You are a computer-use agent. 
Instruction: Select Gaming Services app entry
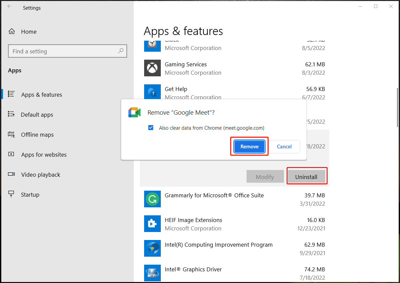point(235,68)
